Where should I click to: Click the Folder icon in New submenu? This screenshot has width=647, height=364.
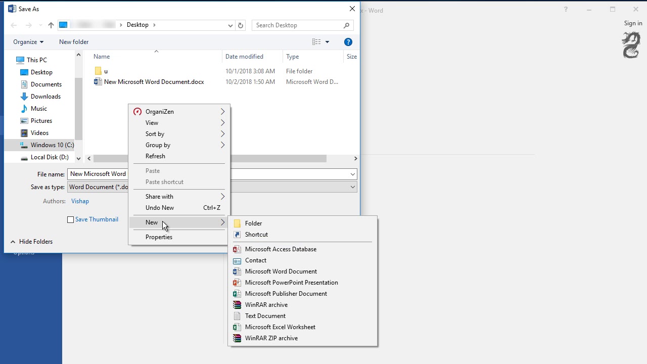point(237,223)
